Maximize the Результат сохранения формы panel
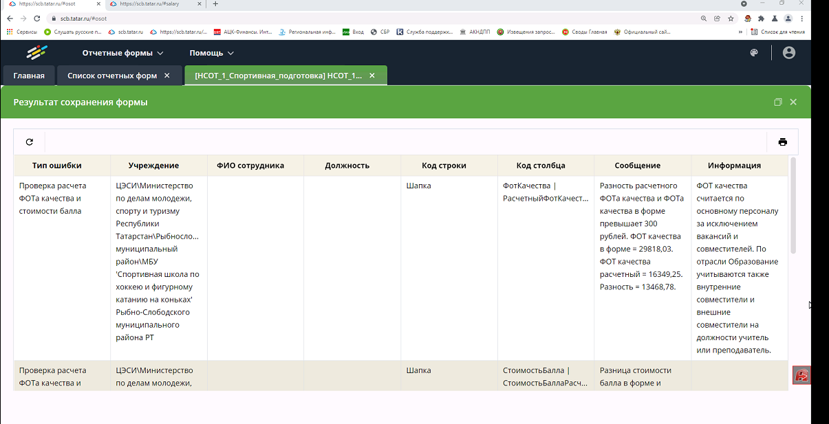829x424 pixels. (777, 102)
